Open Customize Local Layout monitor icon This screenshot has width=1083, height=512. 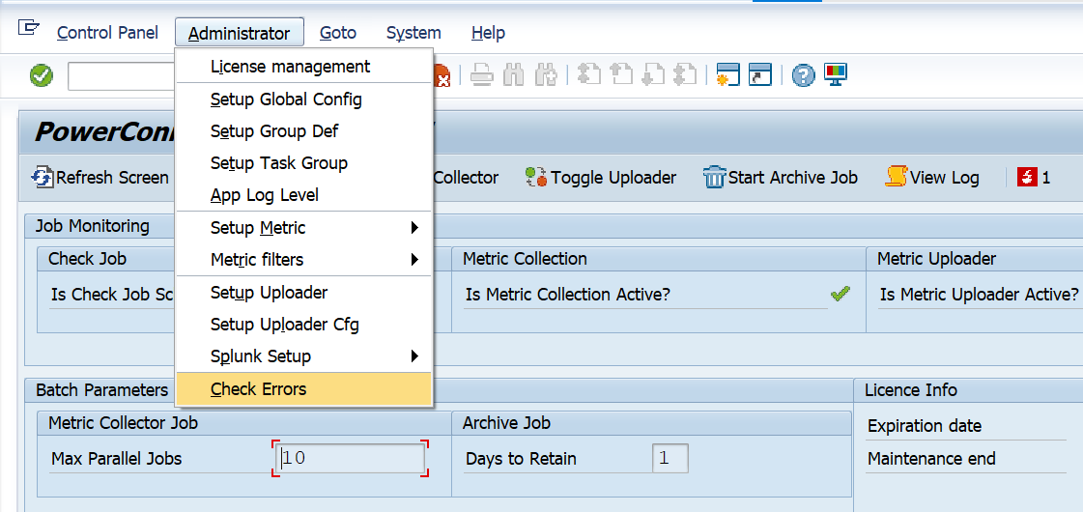pyautogui.click(x=836, y=75)
